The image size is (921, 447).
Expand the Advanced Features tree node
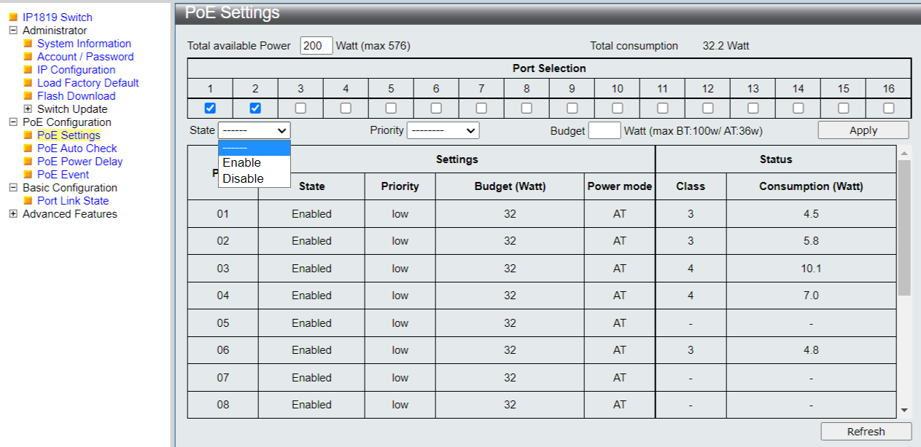pyautogui.click(x=13, y=214)
